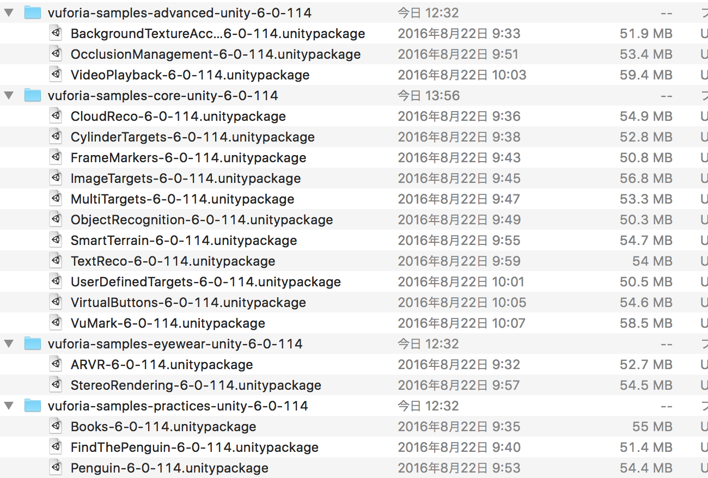Screen dimensions: 708x478
Task: Collapse the vuforia-samples-practices-unity-6-0-114 folder triangle
Action: click(9, 406)
